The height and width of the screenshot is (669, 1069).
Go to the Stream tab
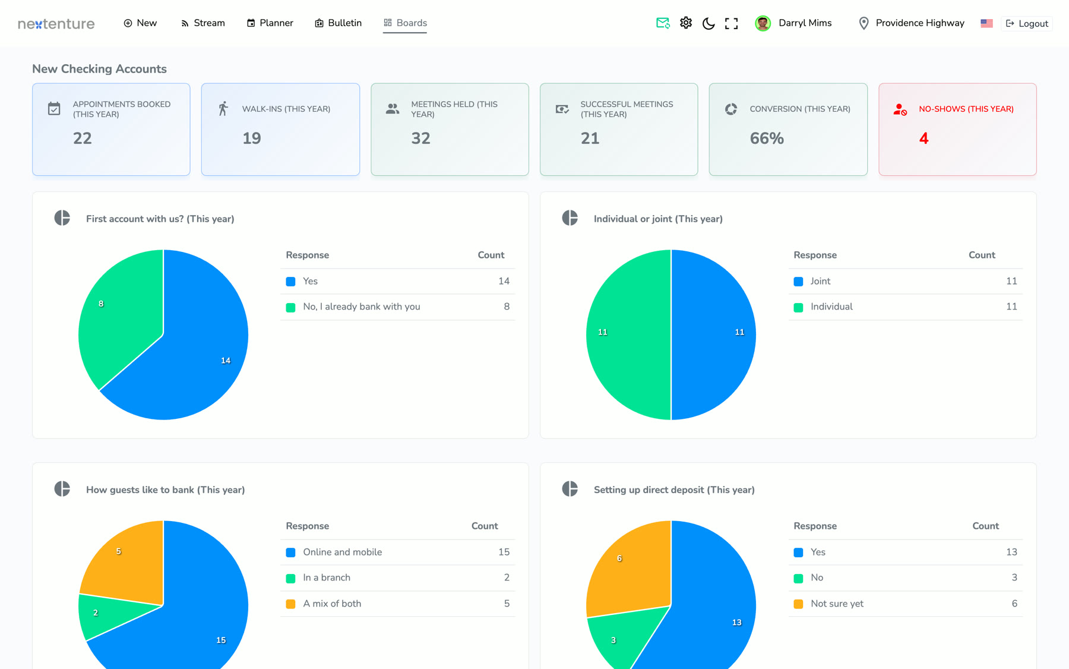[203, 23]
